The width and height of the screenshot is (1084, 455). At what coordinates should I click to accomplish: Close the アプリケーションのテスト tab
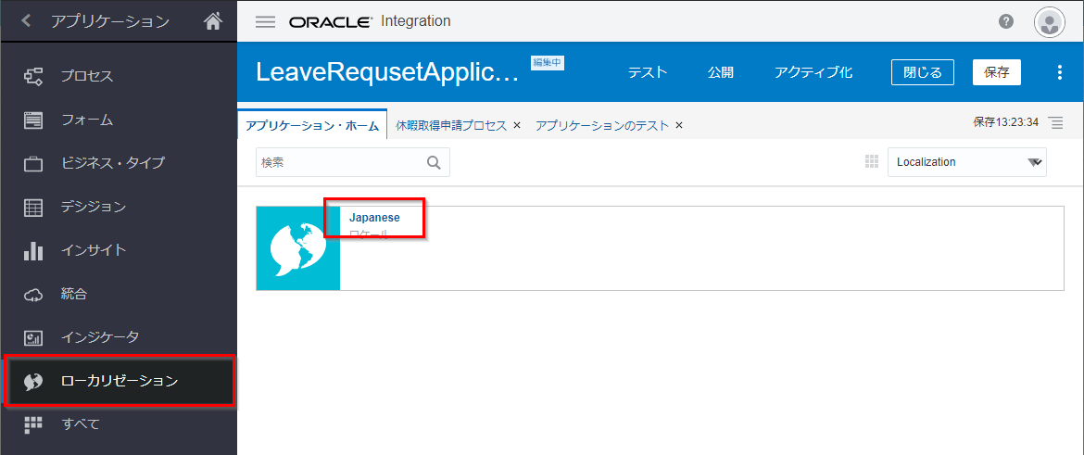coord(679,125)
